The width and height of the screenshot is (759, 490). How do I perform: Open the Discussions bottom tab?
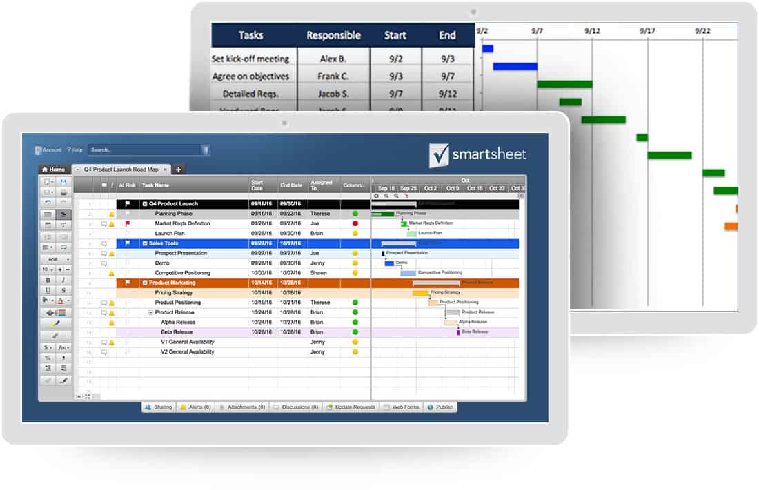click(296, 407)
